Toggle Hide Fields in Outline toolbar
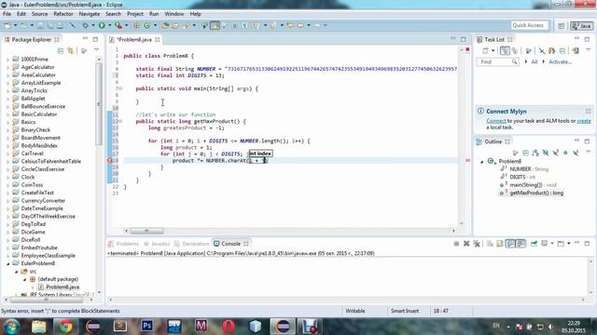 (546, 153)
